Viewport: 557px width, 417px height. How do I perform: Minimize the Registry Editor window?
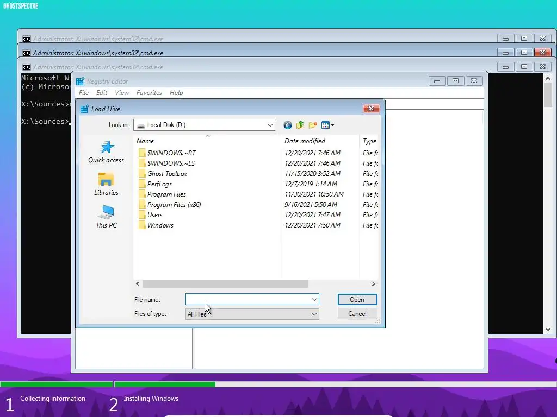[437, 81]
